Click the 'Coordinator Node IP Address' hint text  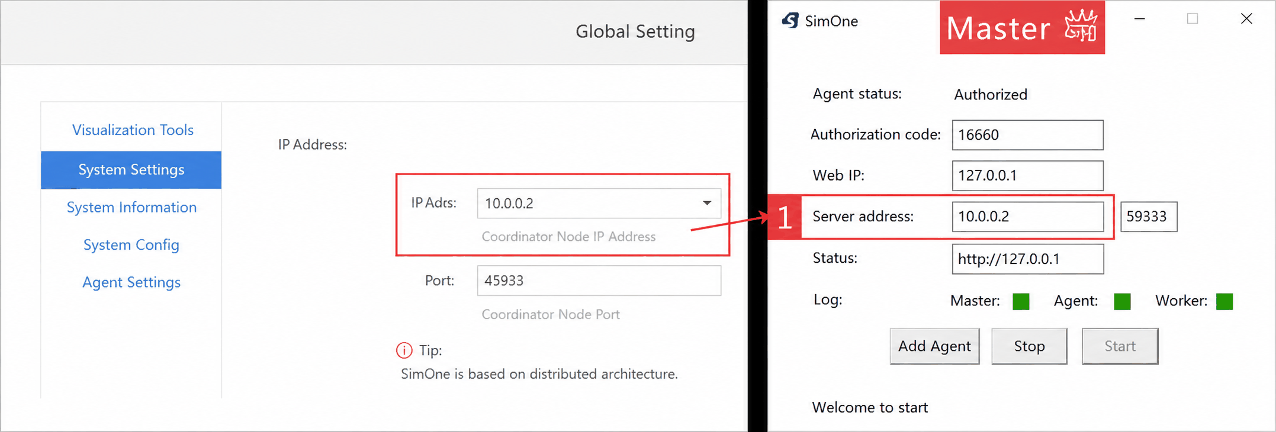click(568, 237)
